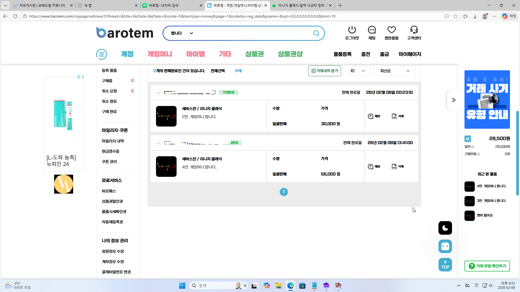Add page to favorites star icon

(456, 16)
